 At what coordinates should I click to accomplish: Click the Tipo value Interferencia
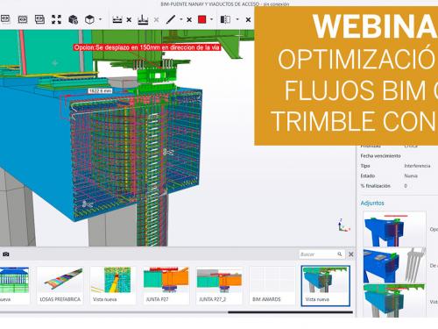[x=417, y=166]
